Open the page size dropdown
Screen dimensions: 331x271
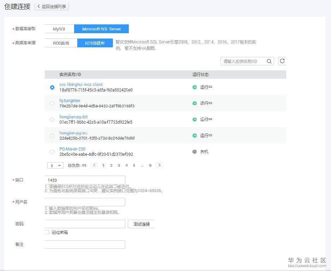pyautogui.click(x=55, y=165)
